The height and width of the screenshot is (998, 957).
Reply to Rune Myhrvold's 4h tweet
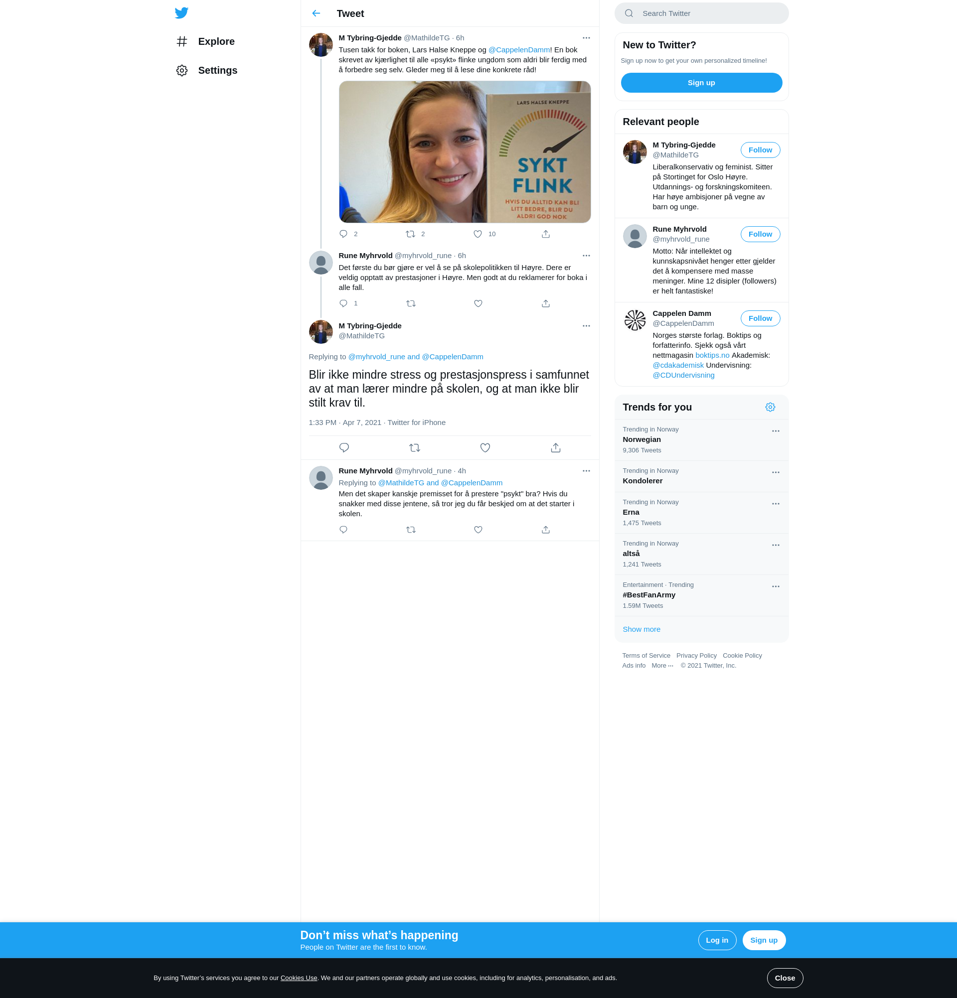tap(343, 530)
